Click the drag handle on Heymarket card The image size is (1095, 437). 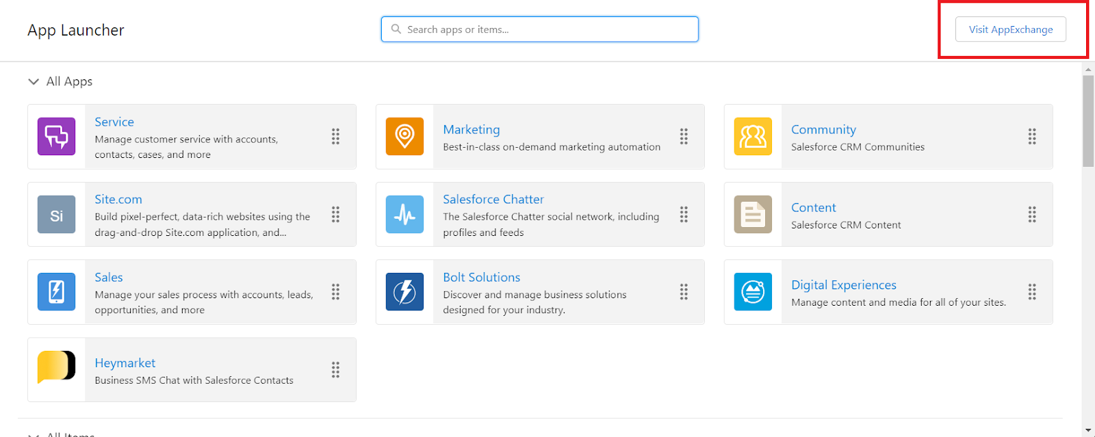(335, 370)
